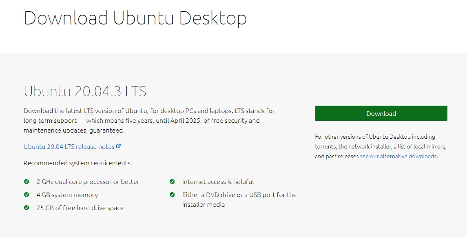Viewport: 467px width, 237px height.
Task: Click the long-term support description paragraph
Action: coord(149,121)
